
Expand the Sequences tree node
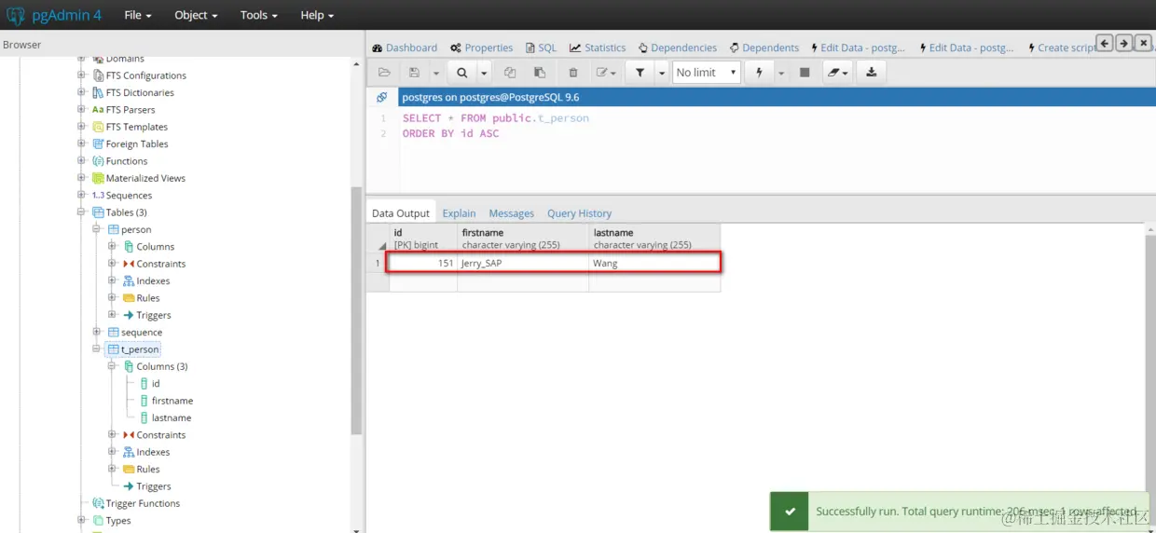tap(82, 195)
